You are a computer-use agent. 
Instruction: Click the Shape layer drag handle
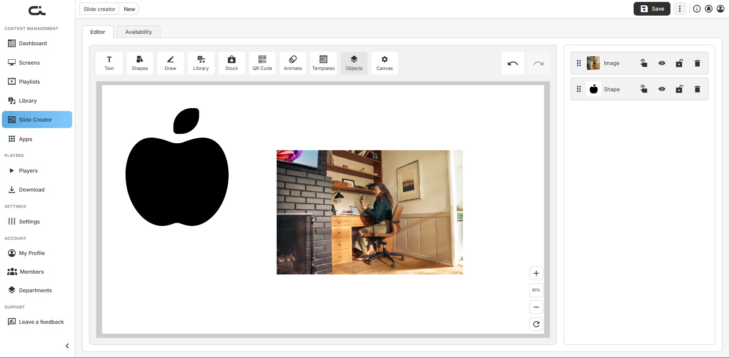point(579,89)
